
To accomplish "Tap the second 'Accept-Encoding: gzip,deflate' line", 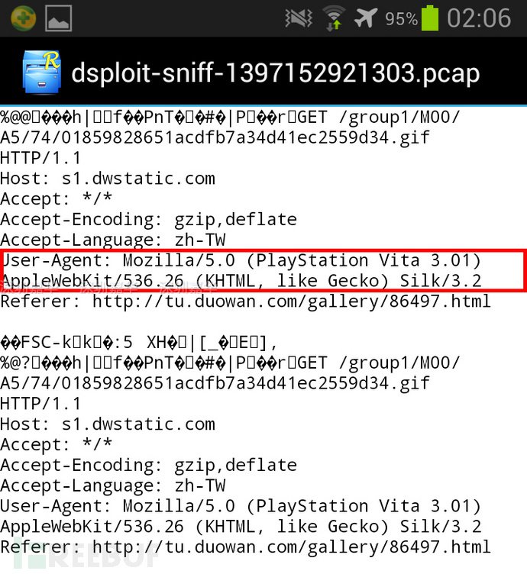I will click(x=148, y=466).
